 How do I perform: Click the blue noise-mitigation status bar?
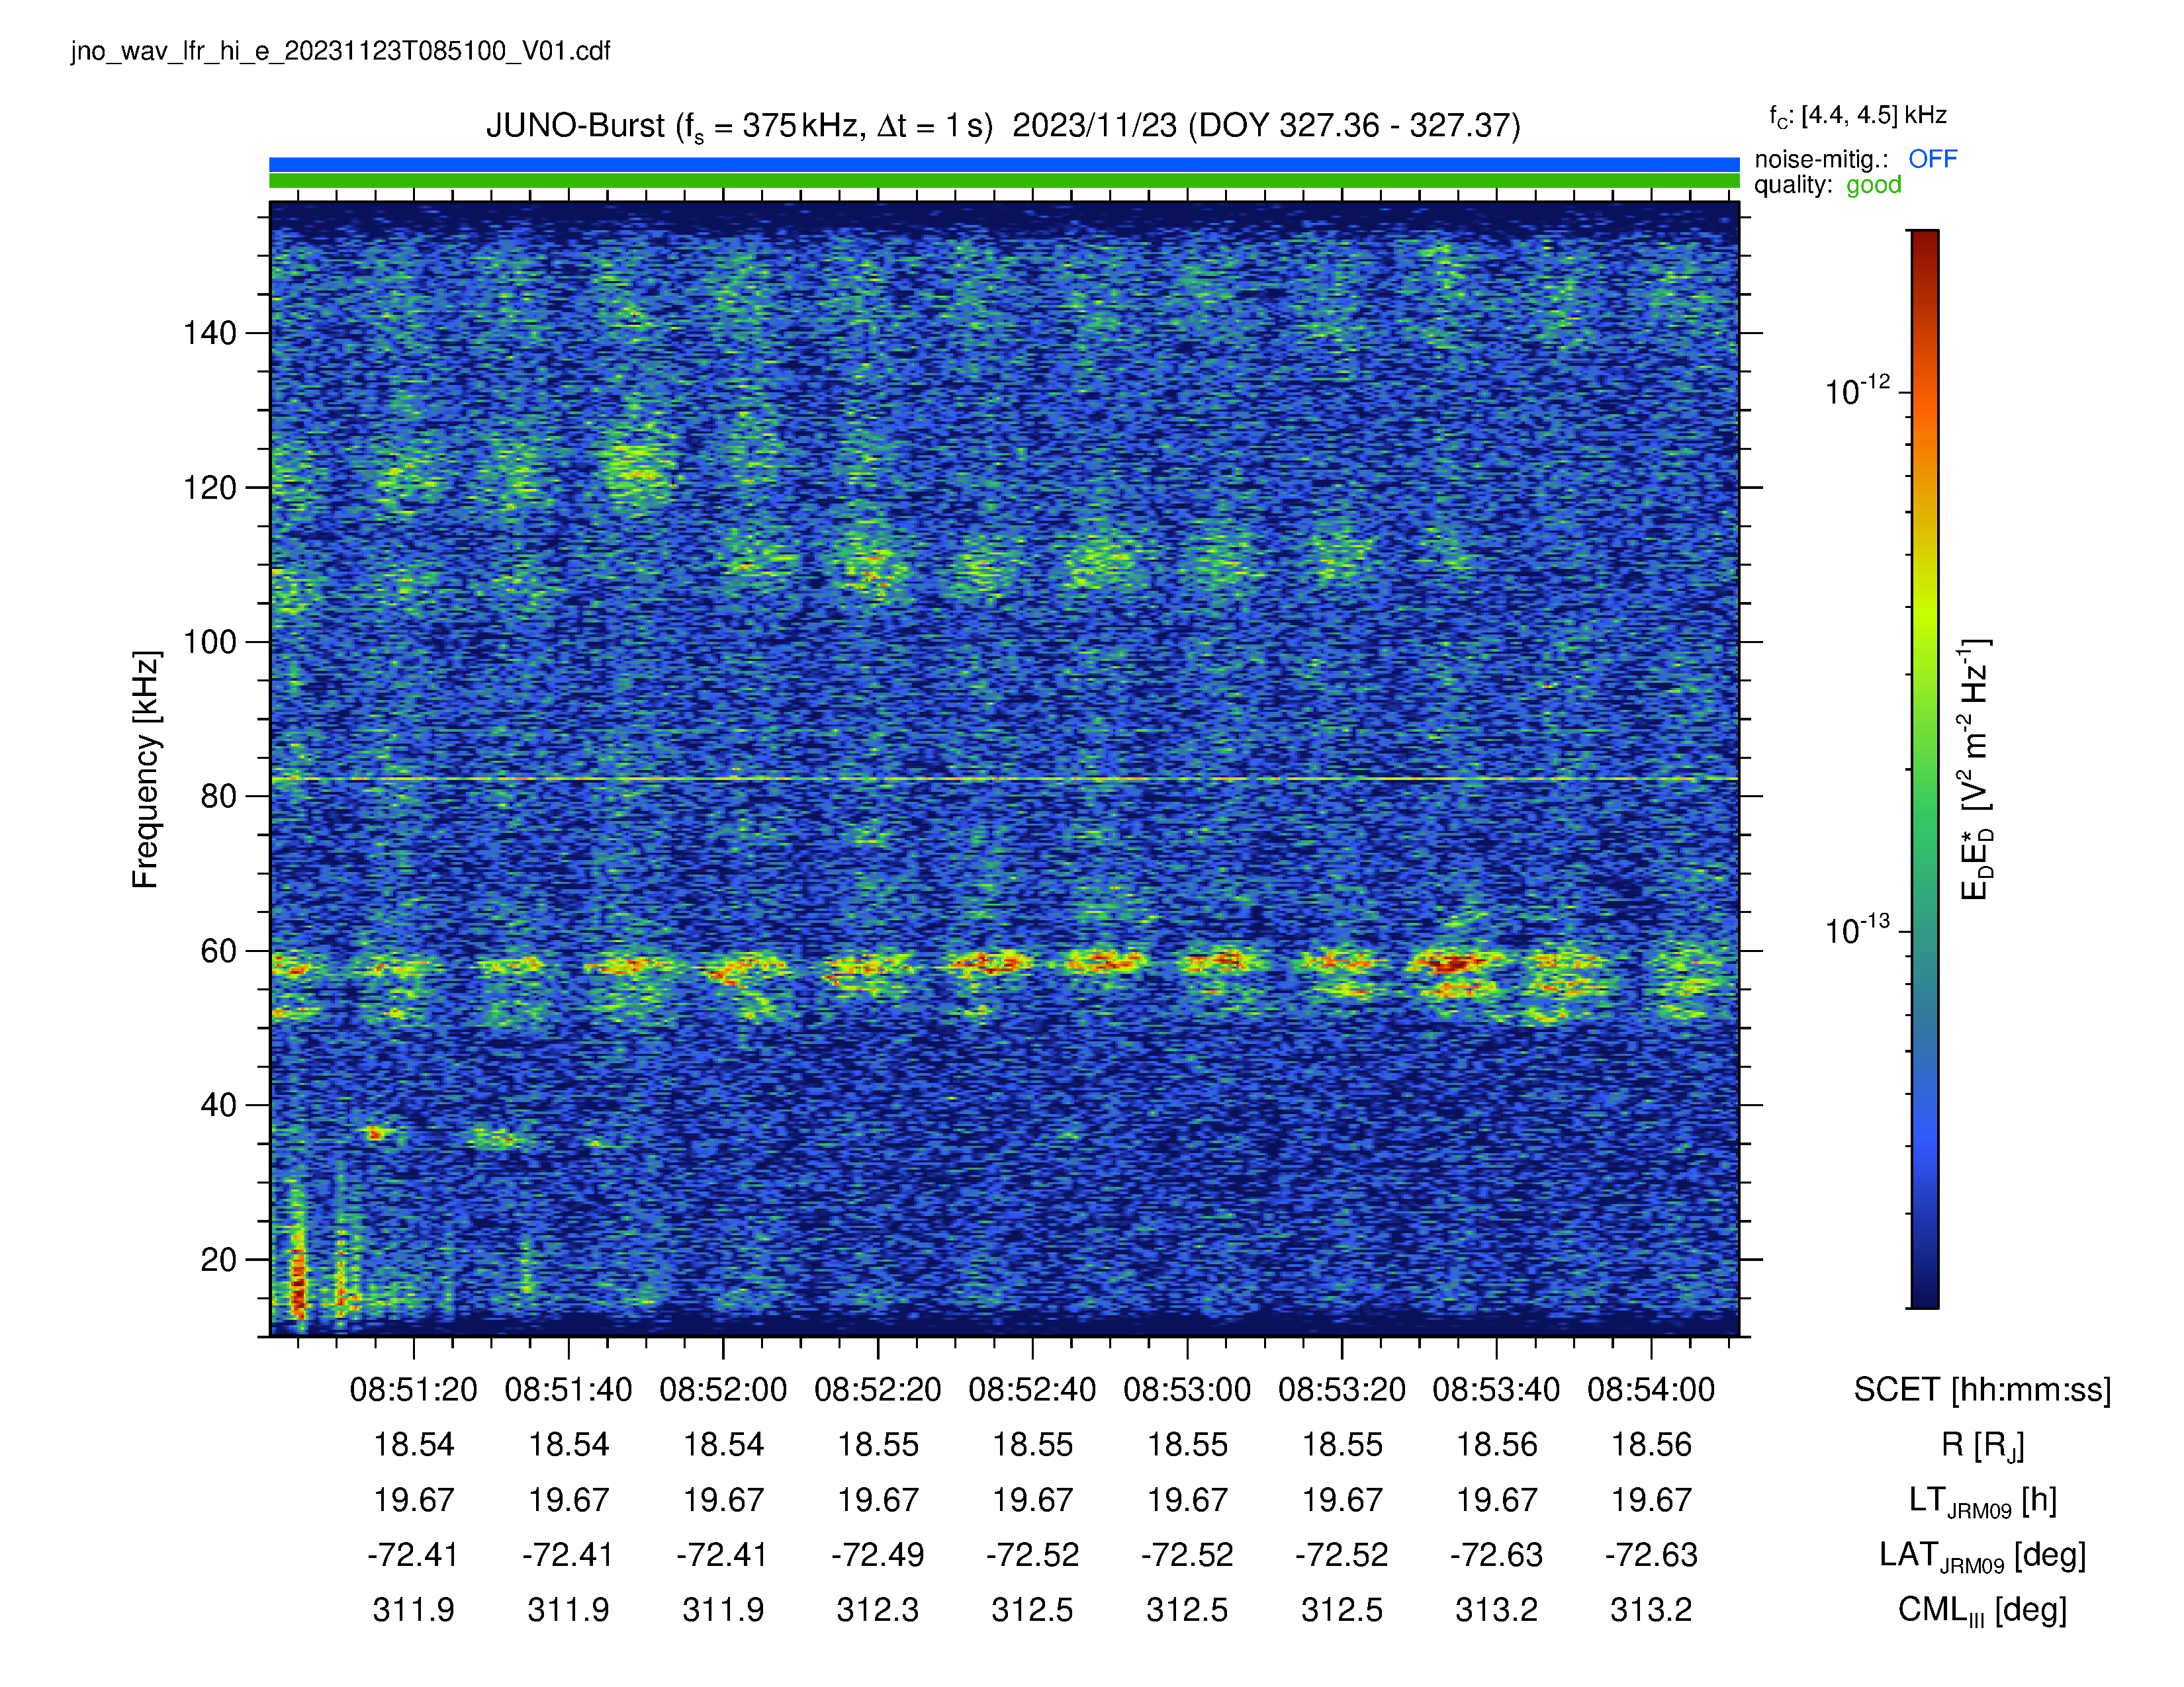coord(1004,164)
